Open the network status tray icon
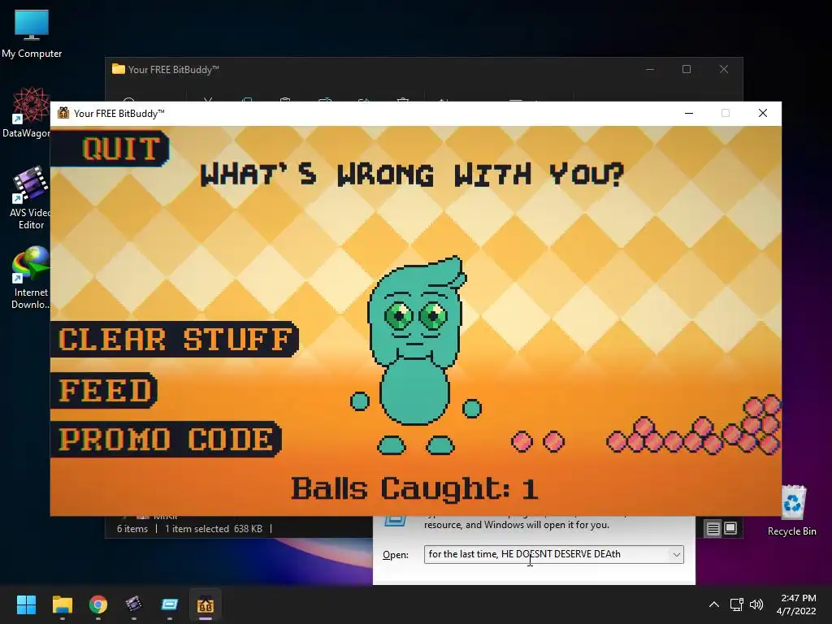 click(736, 604)
